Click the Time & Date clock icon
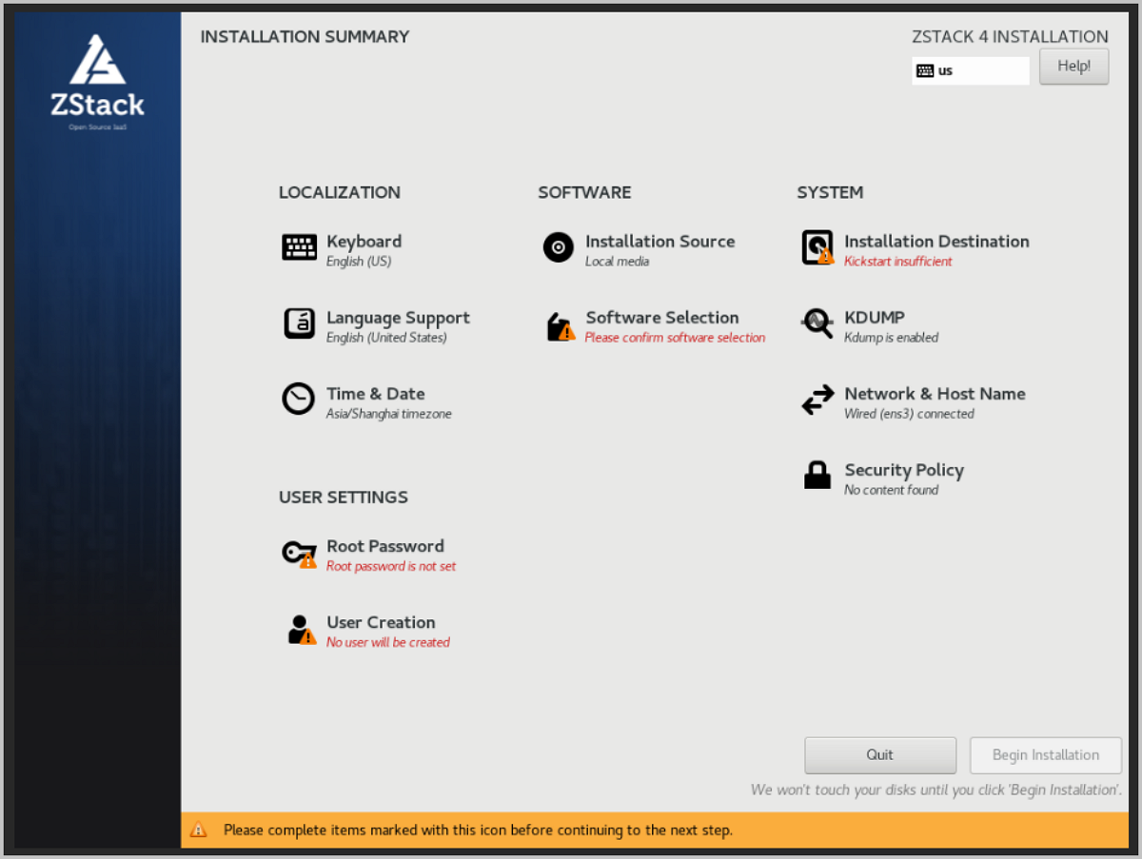 pos(299,400)
